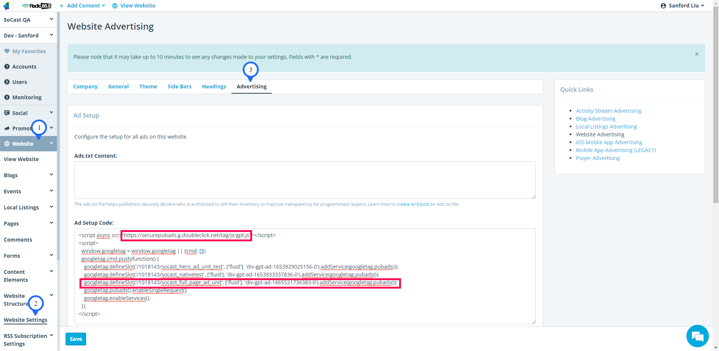
Task: Expand the Forms submenu
Action: (51, 255)
